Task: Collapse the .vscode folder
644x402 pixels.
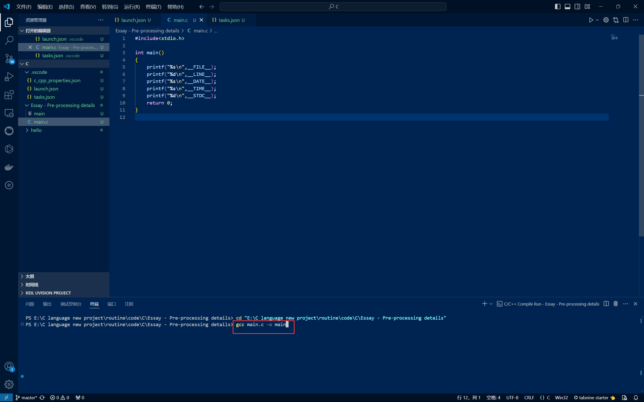Action: pyautogui.click(x=27, y=72)
